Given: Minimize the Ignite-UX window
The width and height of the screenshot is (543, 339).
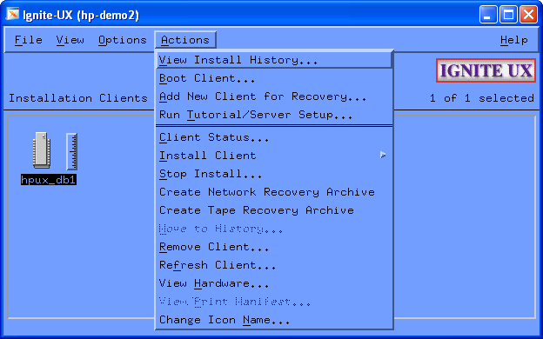Looking at the screenshot, I should (x=488, y=15).
